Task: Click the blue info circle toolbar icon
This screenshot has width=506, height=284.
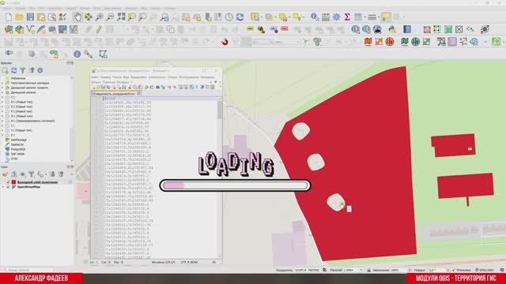Action: point(77,54)
